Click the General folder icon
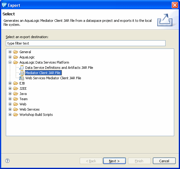Viewport: 180px width, 169px height. (x=16, y=52)
